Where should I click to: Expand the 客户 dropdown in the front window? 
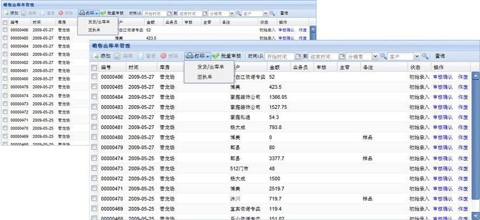click(x=417, y=56)
